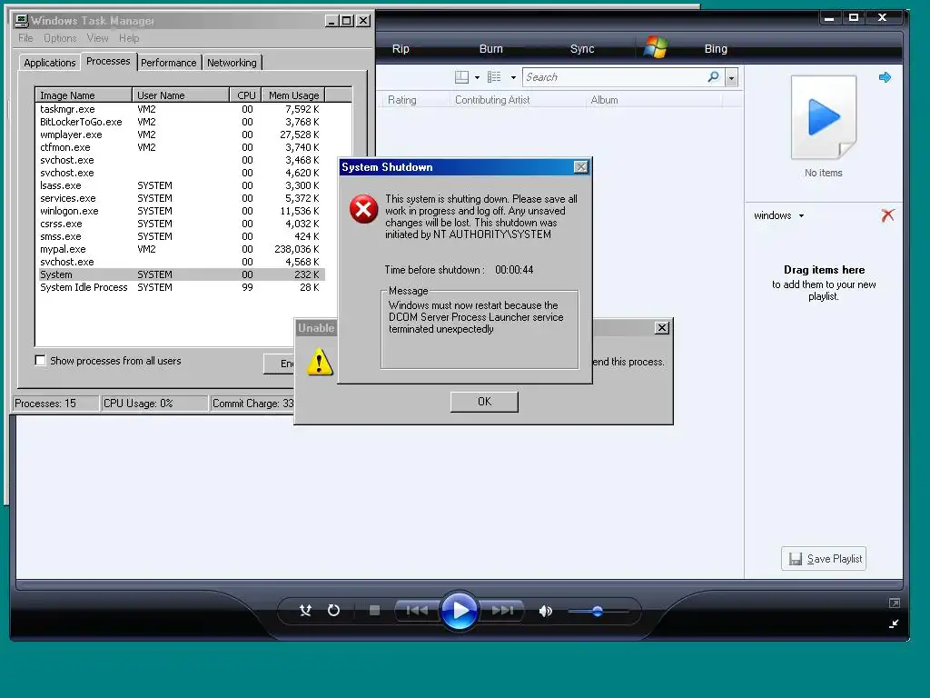Close the System Shutdown dialog
The height and width of the screenshot is (698, 930).
pyautogui.click(x=581, y=167)
